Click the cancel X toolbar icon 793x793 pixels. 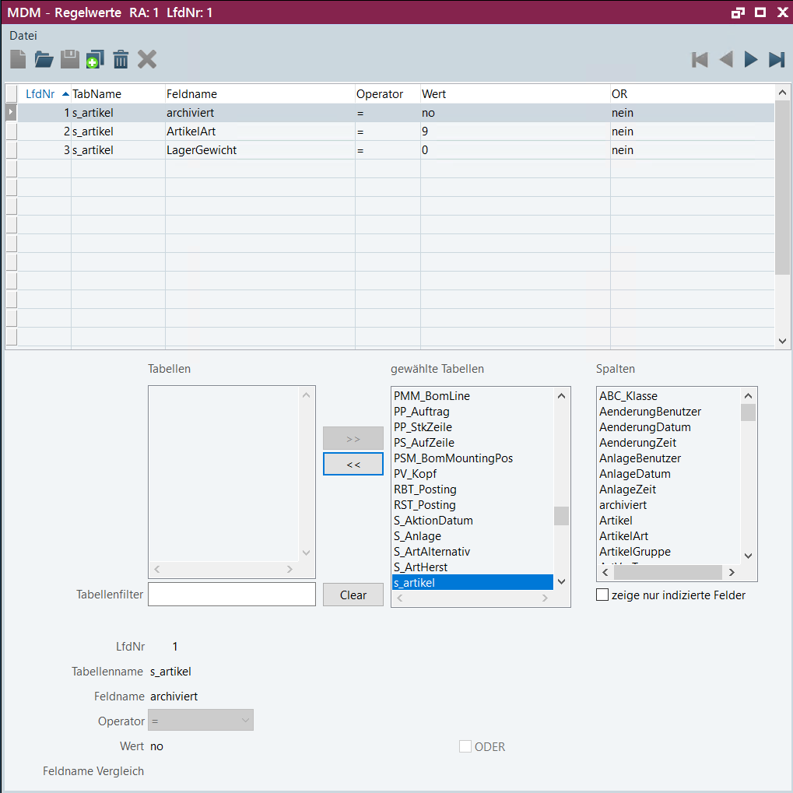147,59
